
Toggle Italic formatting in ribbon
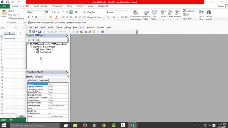(x=32, y=17)
